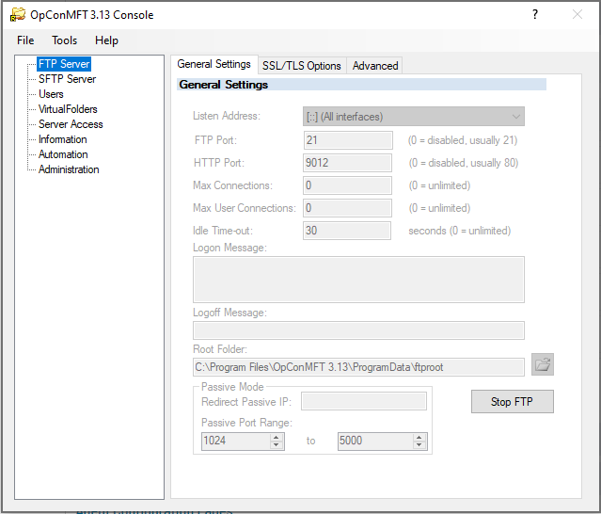This screenshot has width=601, height=514.
Task: Switch to the General Settings tab
Action: [x=214, y=64]
